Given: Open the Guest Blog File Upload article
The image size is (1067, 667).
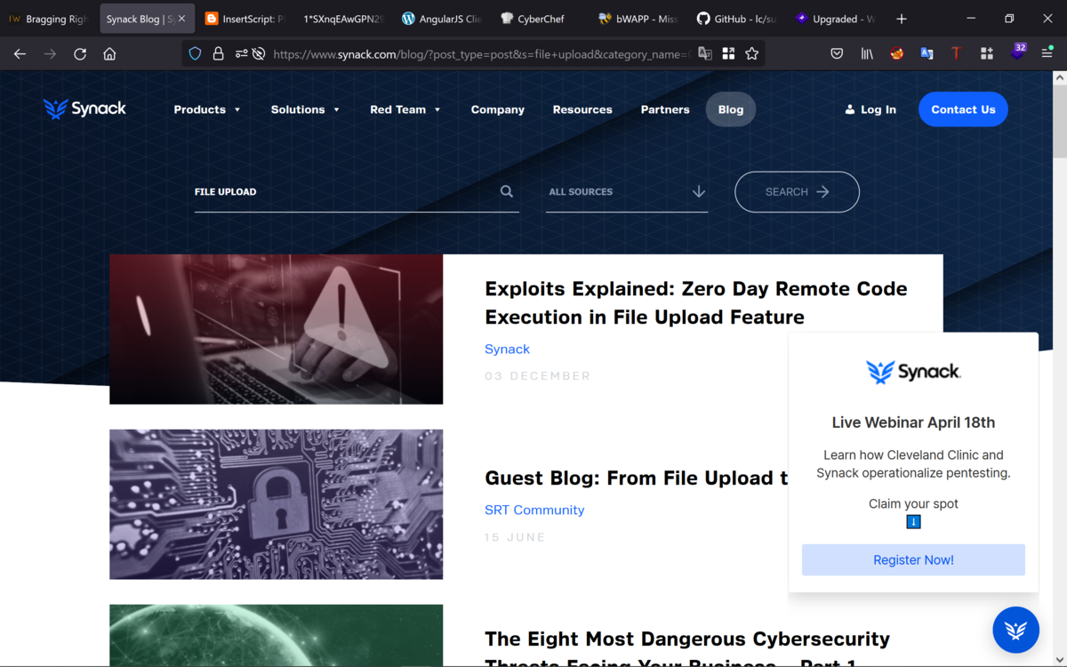Looking at the screenshot, I should click(x=636, y=478).
